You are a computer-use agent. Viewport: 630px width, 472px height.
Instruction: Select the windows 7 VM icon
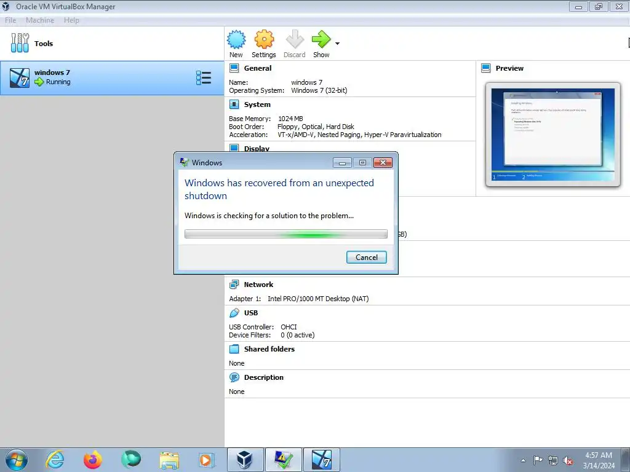point(20,78)
